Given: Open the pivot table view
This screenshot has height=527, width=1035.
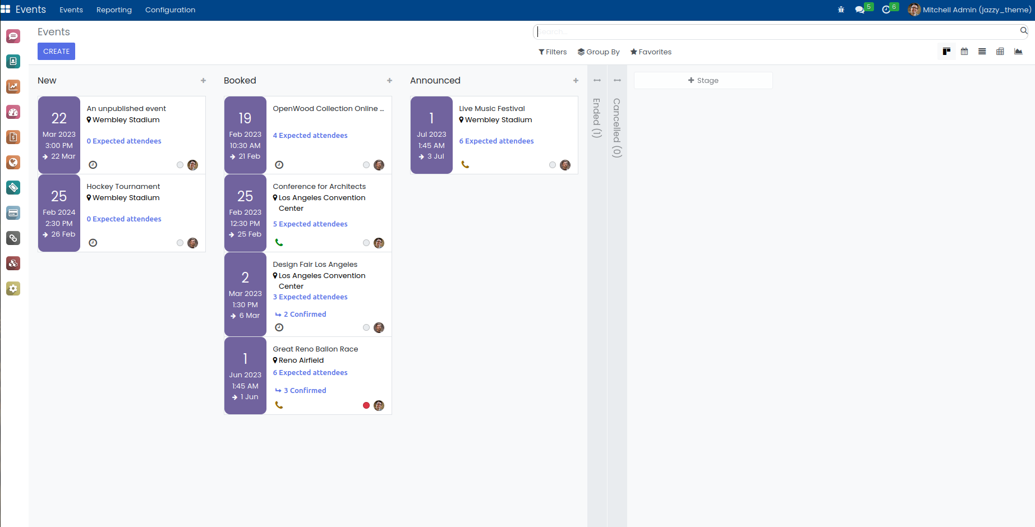Looking at the screenshot, I should pyautogui.click(x=1000, y=52).
